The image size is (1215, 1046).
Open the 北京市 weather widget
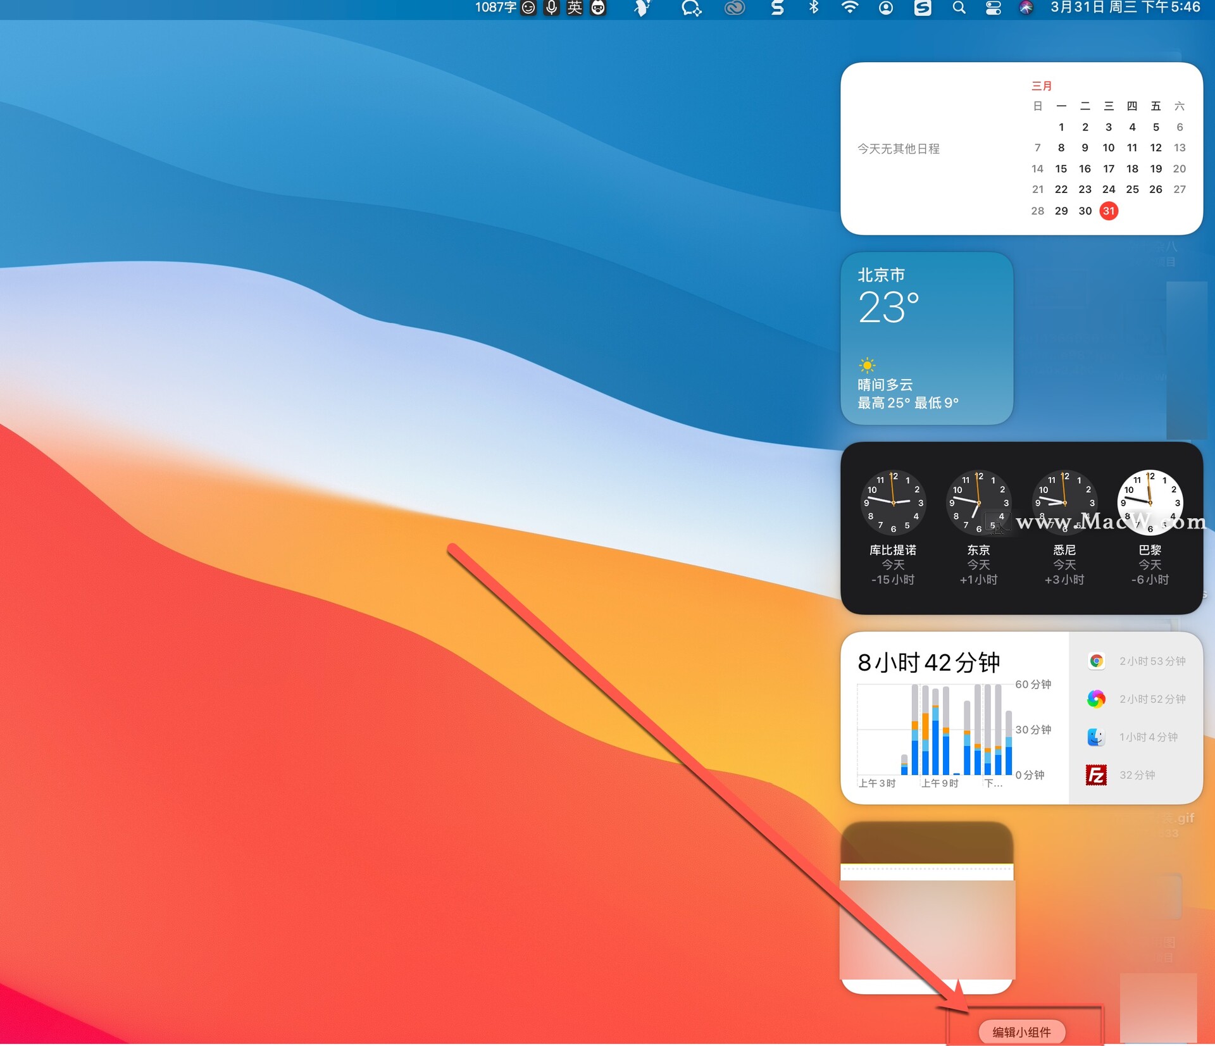pos(926,339)
